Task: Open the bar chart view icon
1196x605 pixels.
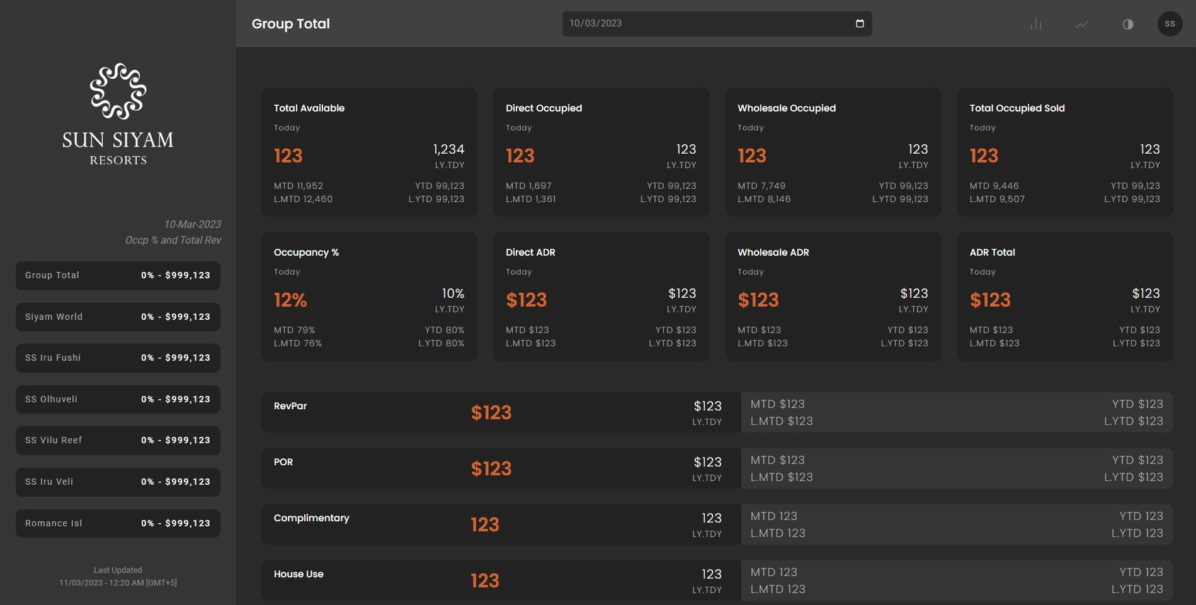Action: (x=1036, y=24)
